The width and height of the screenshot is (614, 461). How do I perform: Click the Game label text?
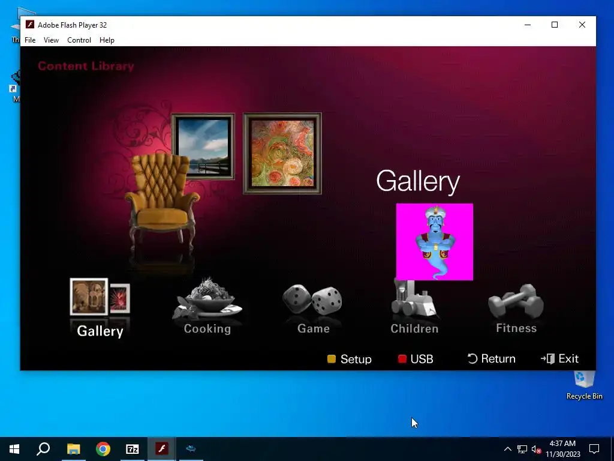[x=313, y=328]
